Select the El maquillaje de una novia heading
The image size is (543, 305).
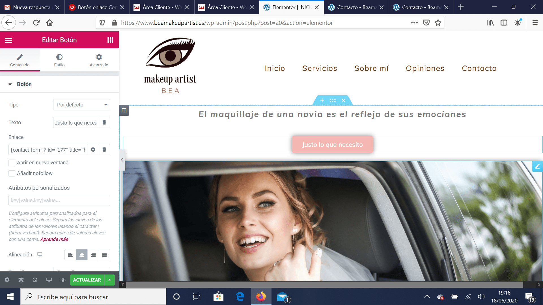(x=332, y=114)
